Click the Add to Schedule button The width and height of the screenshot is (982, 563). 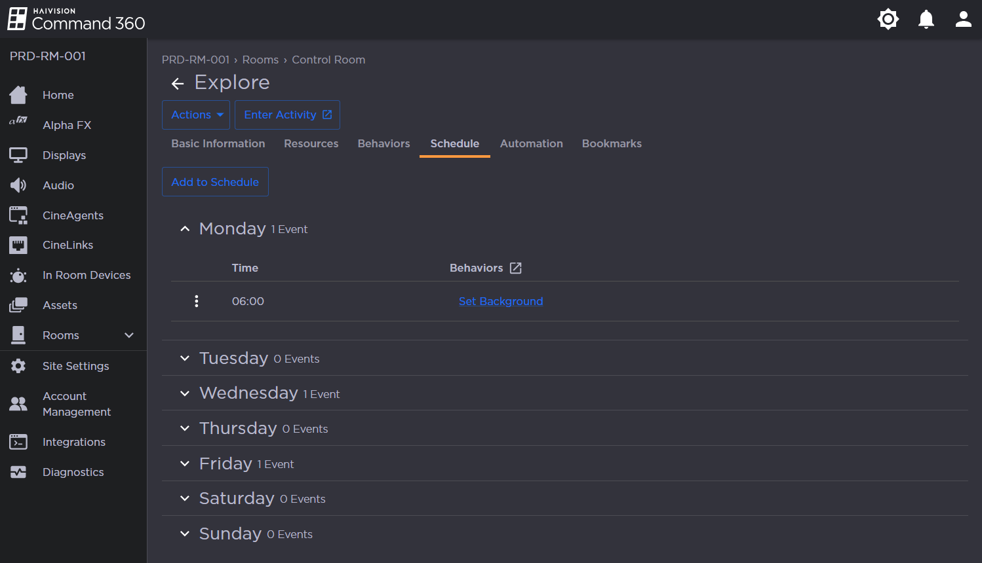(215, 182)
